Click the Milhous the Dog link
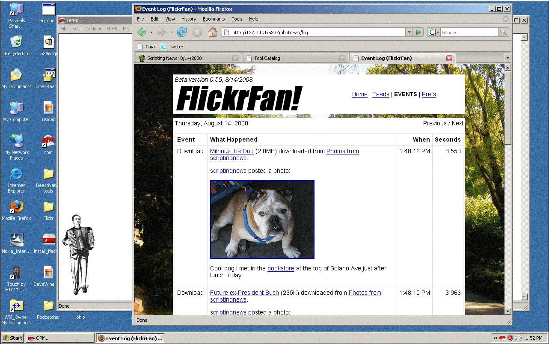Image resolution: width=549 pixels, height=344 pixels. point(231,151)
